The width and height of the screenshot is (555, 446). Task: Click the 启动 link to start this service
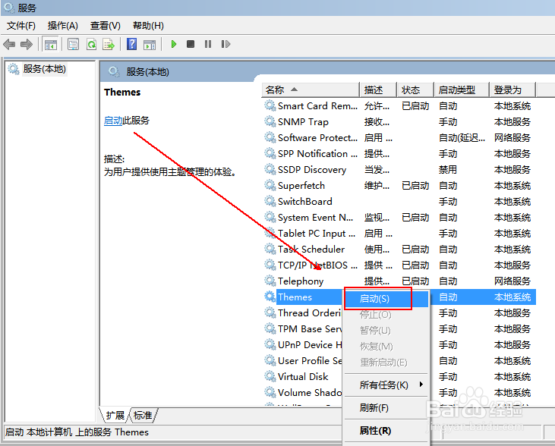coord(113,121)
